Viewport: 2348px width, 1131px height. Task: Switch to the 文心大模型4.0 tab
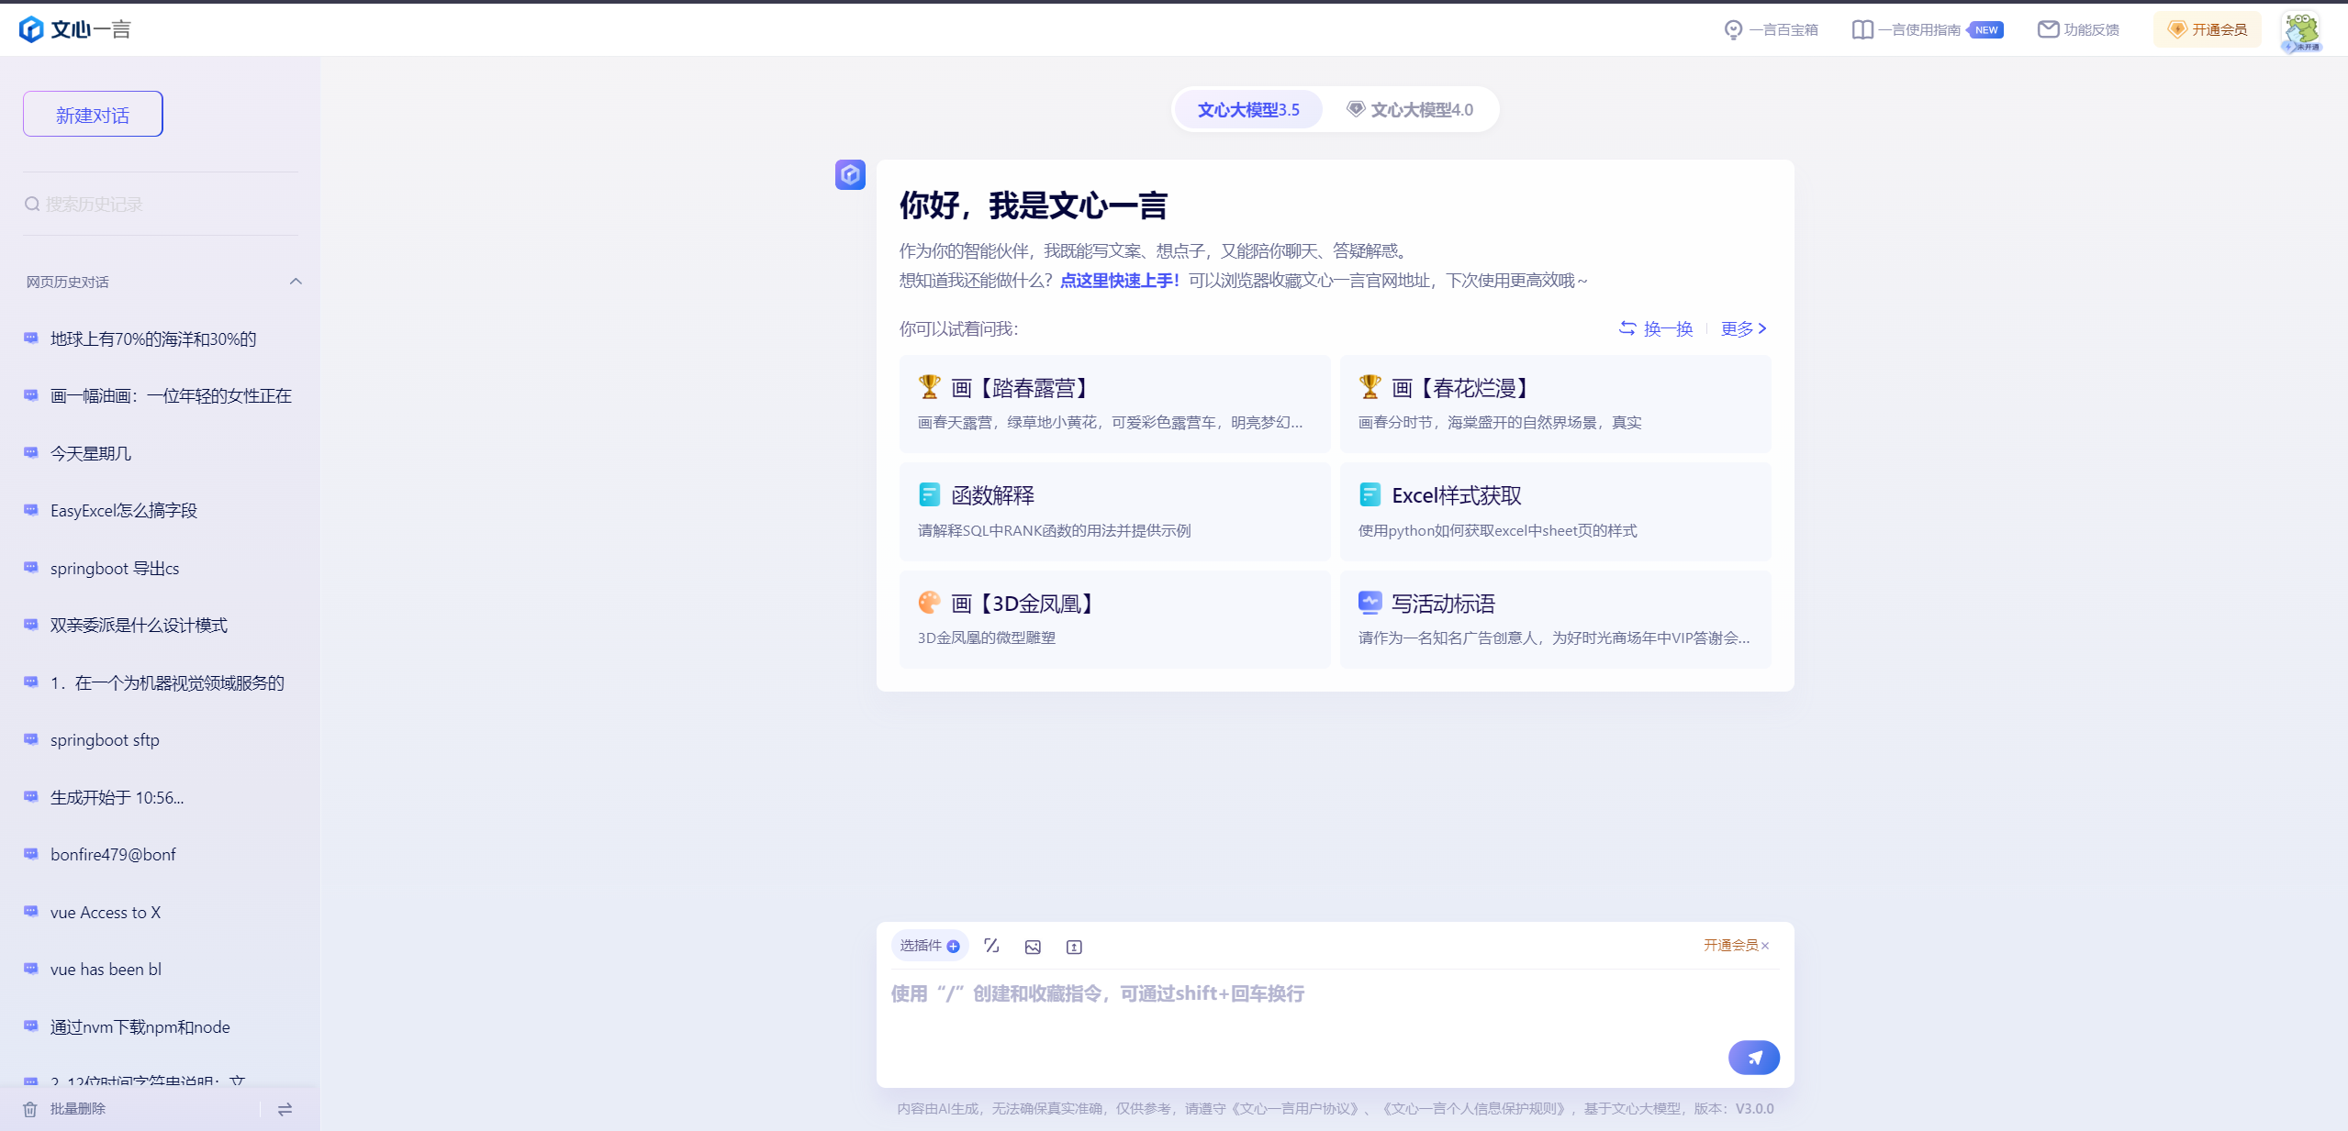coord(1410,110)
